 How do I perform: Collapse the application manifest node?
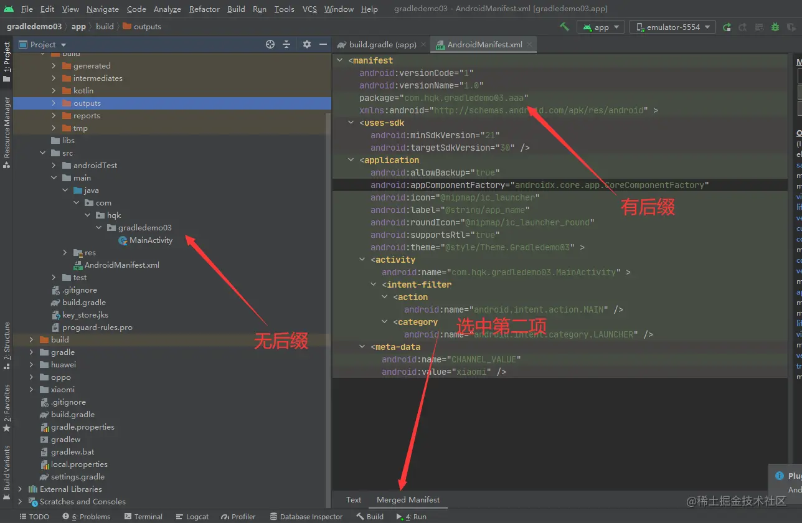(x=351, y=160)
